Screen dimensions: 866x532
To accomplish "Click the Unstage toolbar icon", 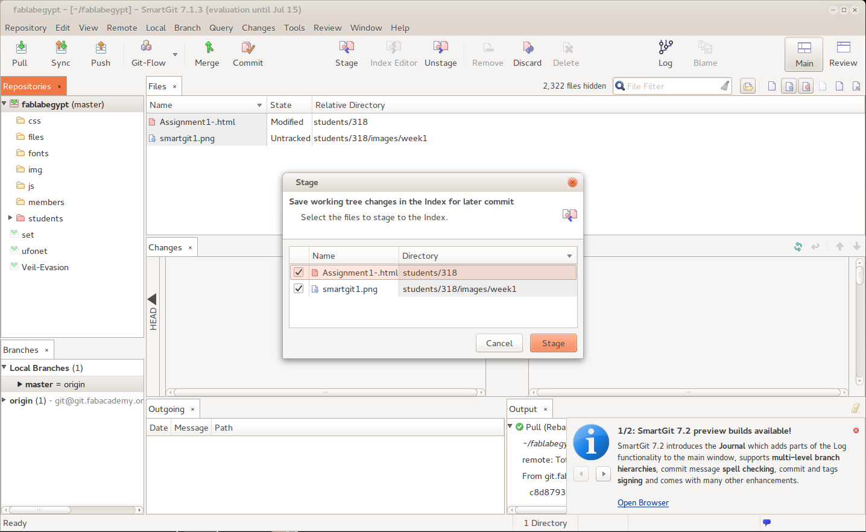I will [441, 47].
